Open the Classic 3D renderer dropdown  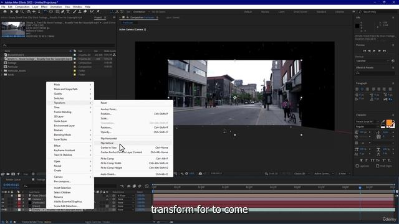pyautogui.click(x=302, y=174)
